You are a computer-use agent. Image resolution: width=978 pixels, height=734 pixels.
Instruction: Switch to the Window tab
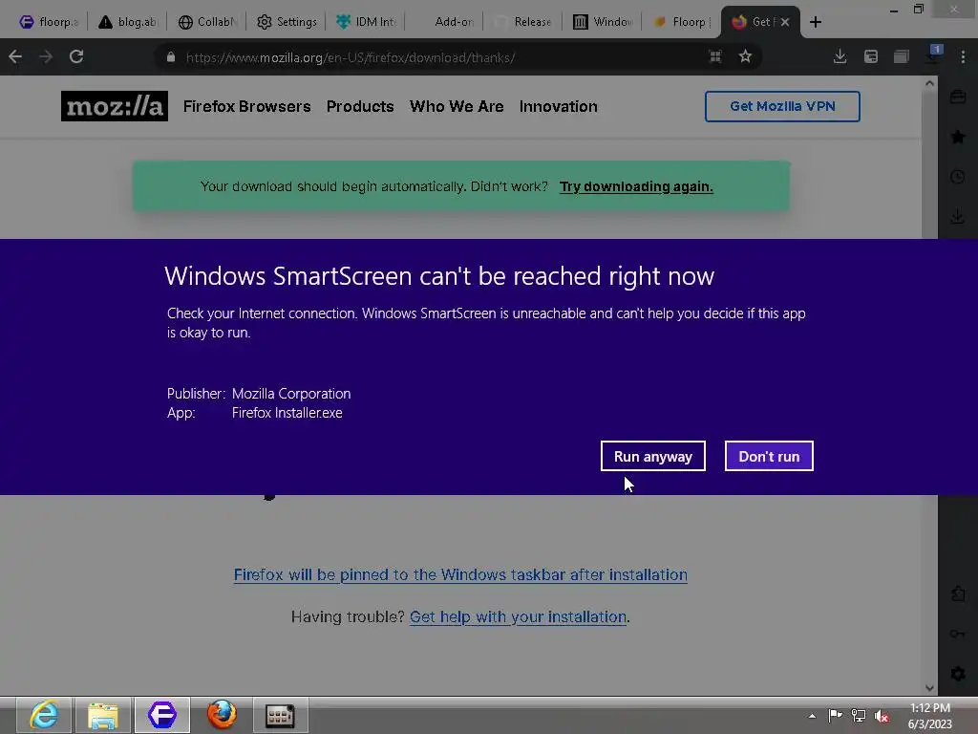603,22
